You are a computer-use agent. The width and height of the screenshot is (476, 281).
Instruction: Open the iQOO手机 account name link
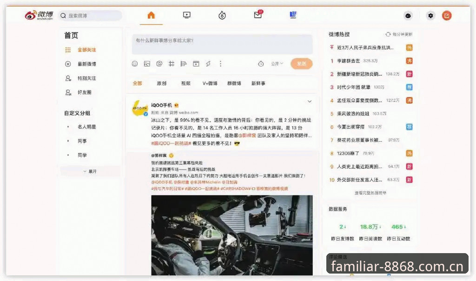click(161, 105)
